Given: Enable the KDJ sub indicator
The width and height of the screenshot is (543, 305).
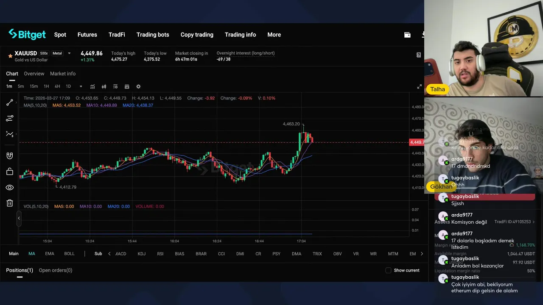Looking at the screenshot, I should click(x=142, y=254).
